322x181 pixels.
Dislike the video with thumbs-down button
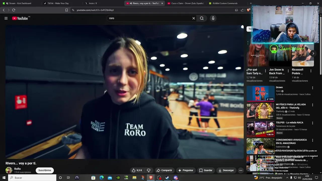(149, 170)
